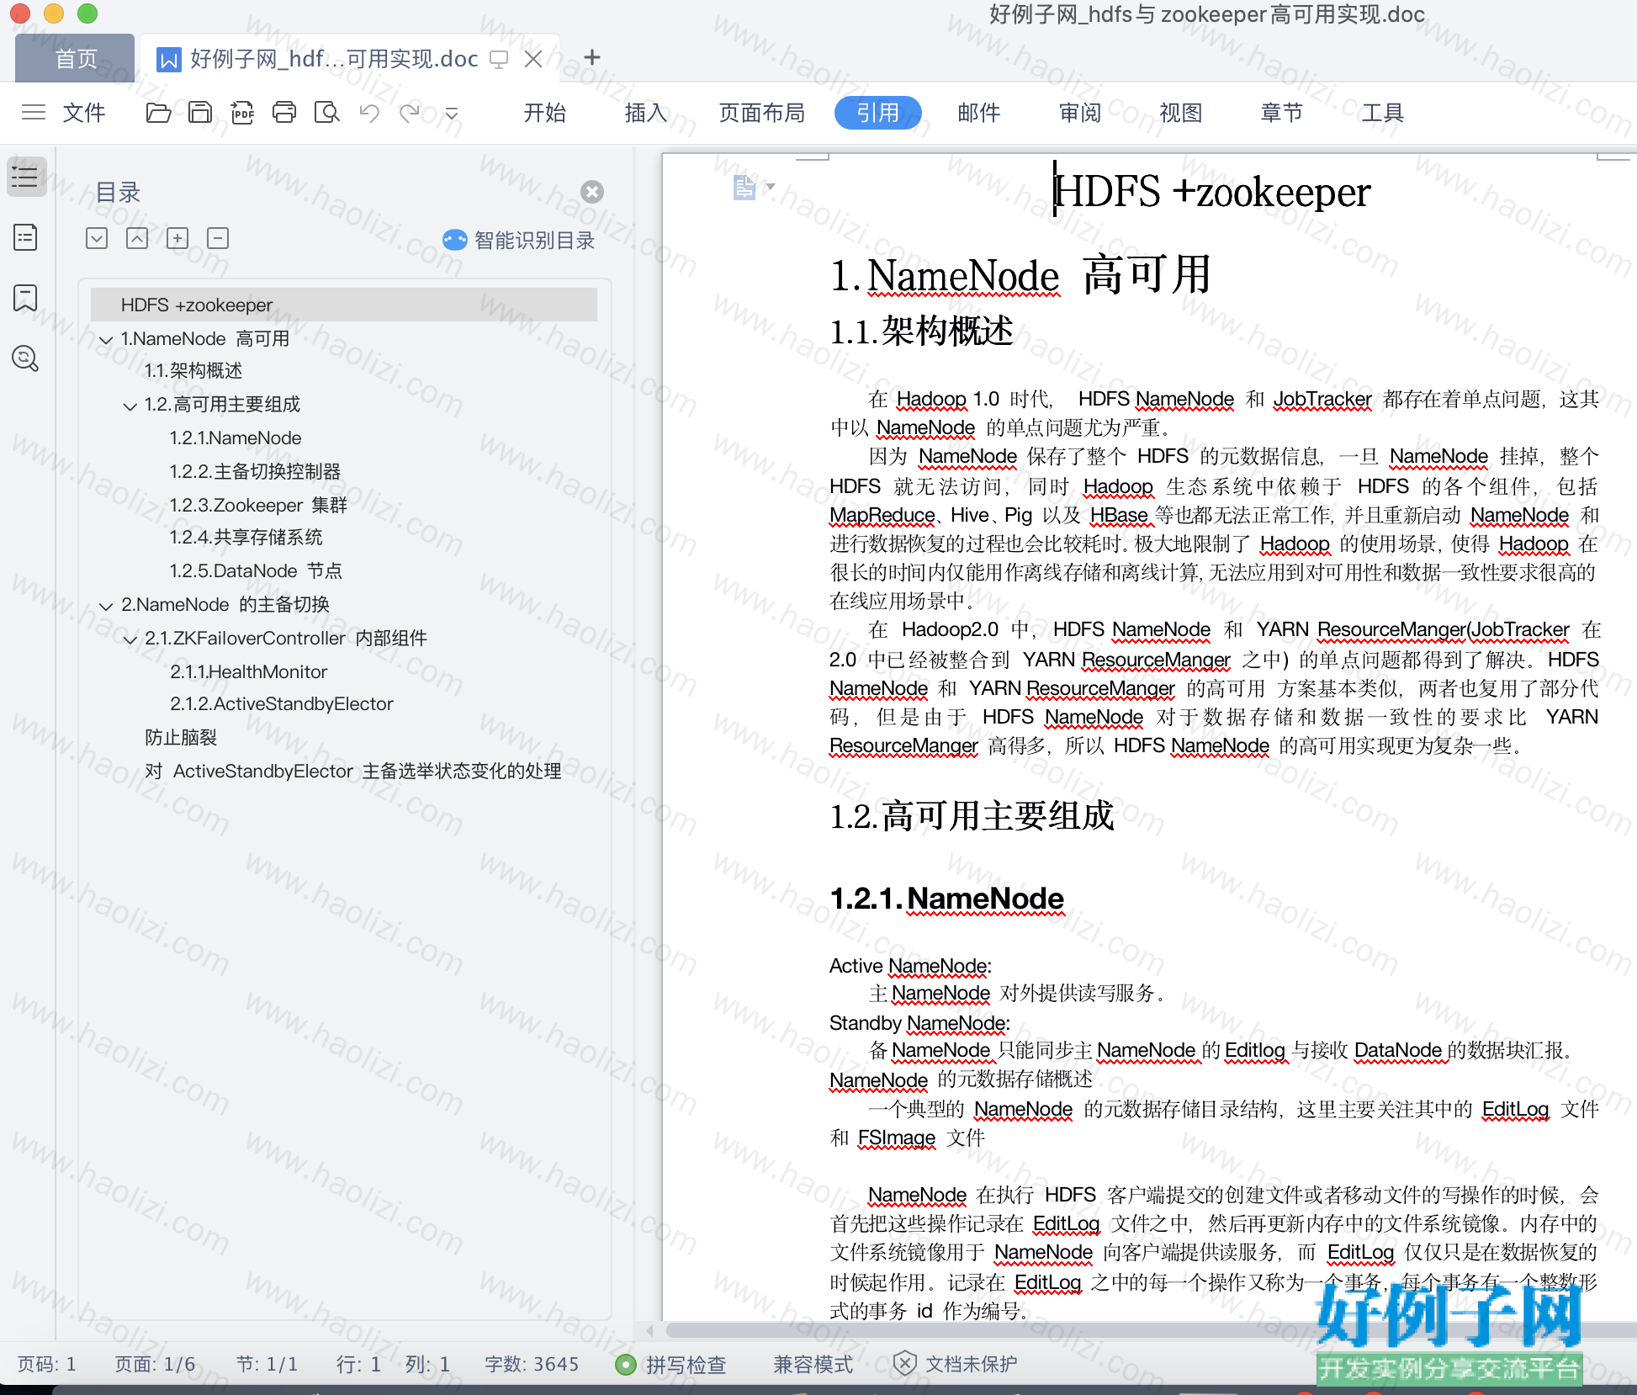Click the undo arrow icon
Image resolution: width=1637 pixels, height=1395 pixels.
[x=369, y=112]
